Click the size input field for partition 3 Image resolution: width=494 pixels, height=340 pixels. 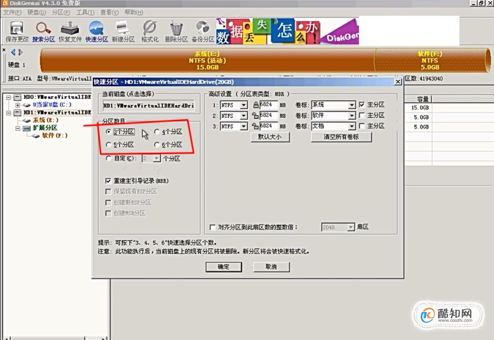(x=268, y=126)
